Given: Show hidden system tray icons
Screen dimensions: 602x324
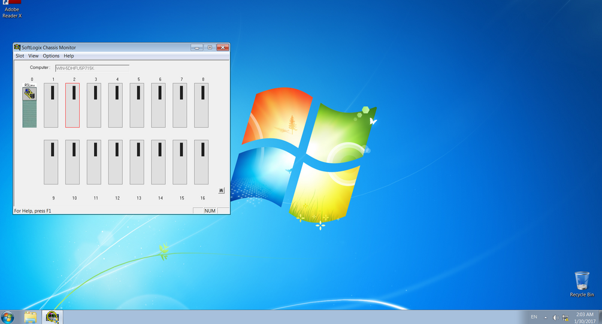Looking at the screenshot, I should click(x=545, y=317).
